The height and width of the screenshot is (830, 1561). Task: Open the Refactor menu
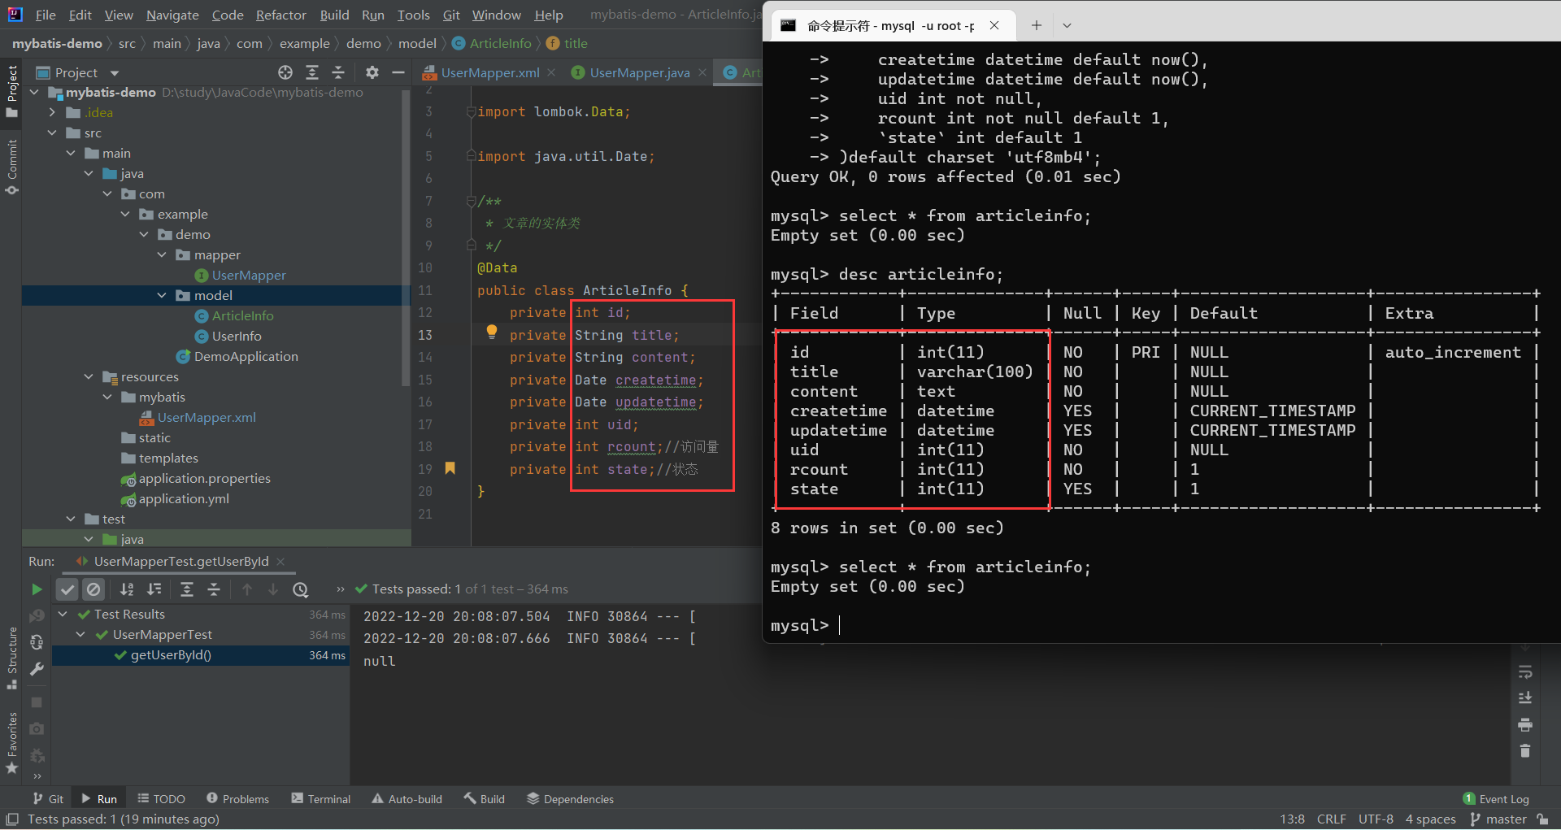click(281, 15)
